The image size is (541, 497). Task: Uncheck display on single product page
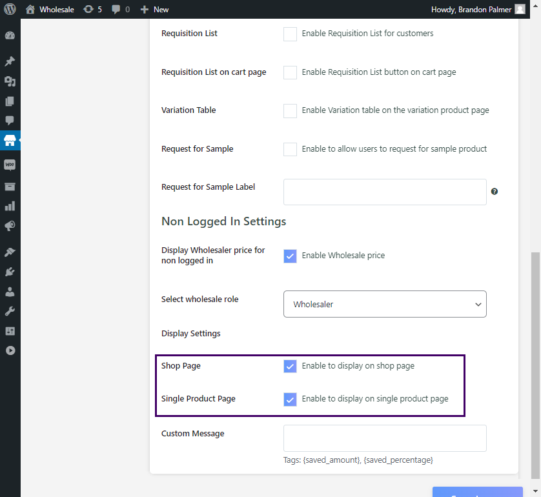tap(290, 399)
